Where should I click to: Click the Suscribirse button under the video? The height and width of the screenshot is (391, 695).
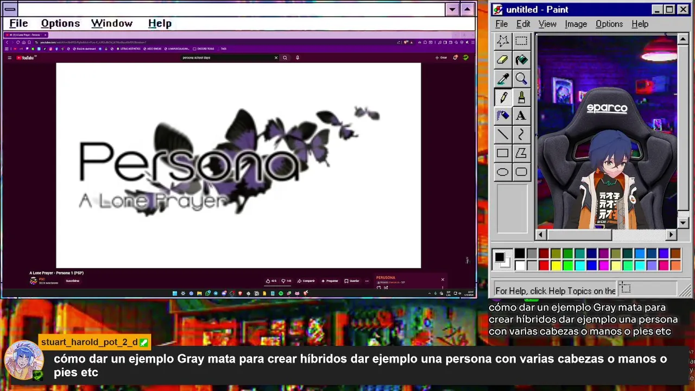tap(72, 281)
